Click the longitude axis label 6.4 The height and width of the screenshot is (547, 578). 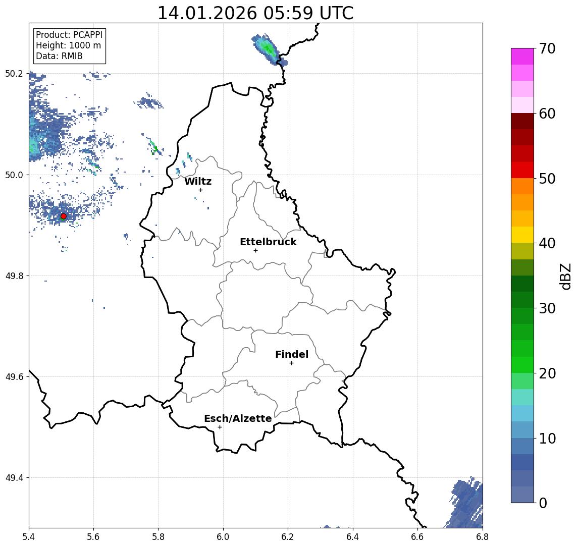(353, 537)
